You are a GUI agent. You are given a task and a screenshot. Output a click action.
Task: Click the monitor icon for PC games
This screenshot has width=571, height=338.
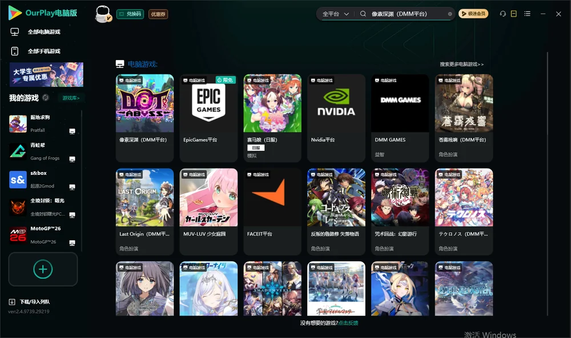tap(15, 32)
